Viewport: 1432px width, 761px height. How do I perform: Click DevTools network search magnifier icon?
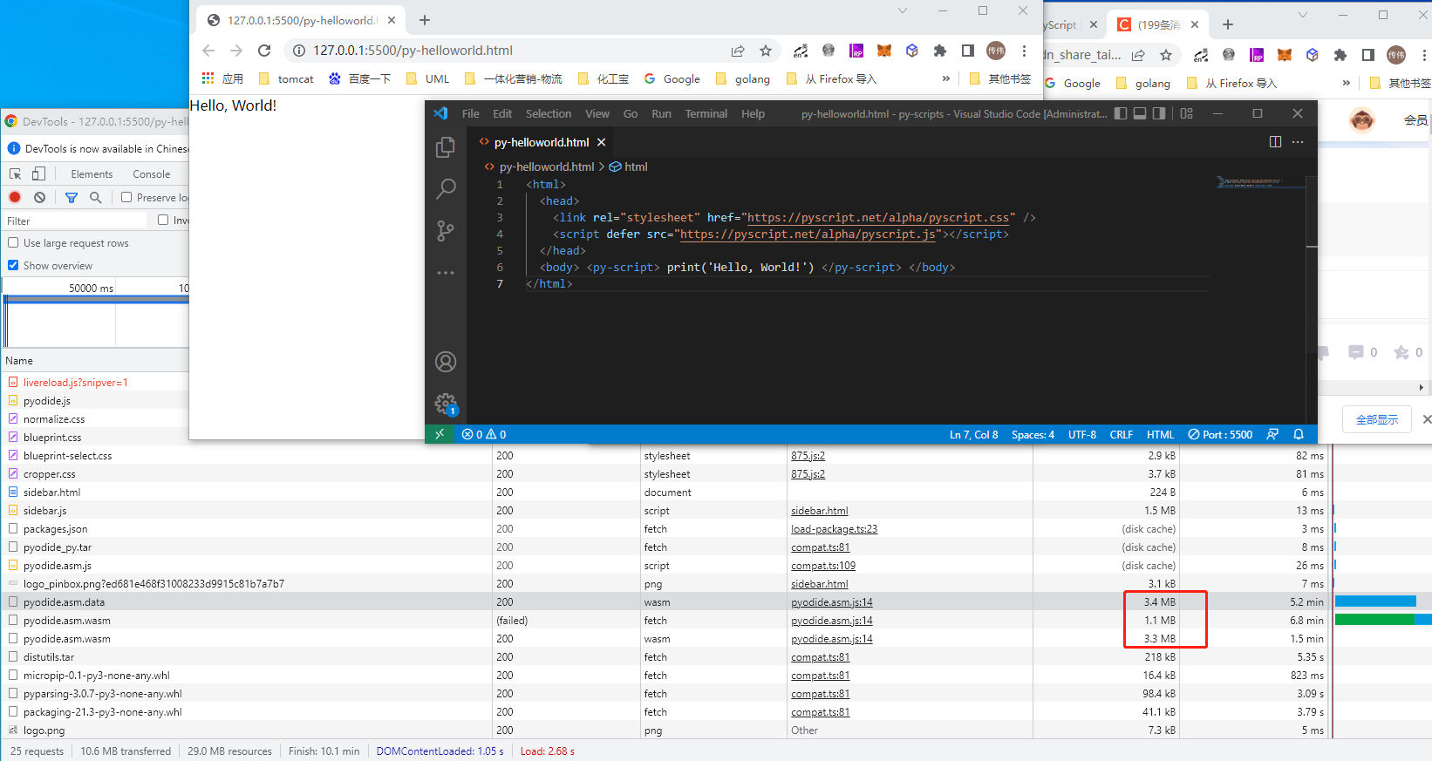click(96, 197)
